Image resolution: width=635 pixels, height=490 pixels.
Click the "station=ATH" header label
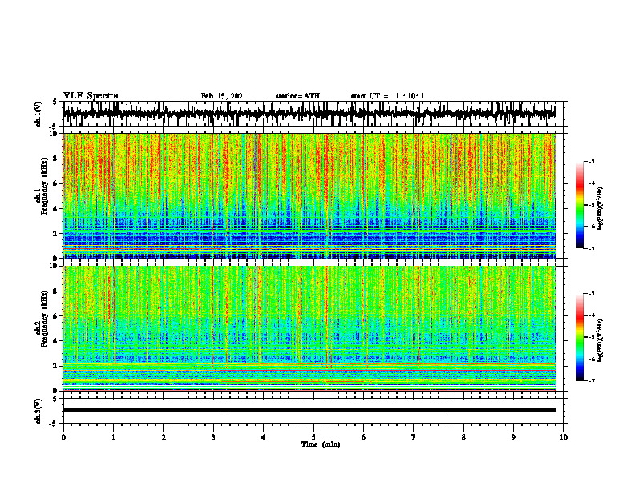(x=297, y=96)
